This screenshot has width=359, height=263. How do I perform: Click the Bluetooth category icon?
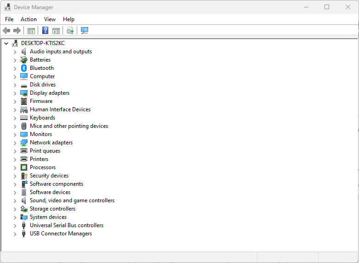tap(24, 68)
